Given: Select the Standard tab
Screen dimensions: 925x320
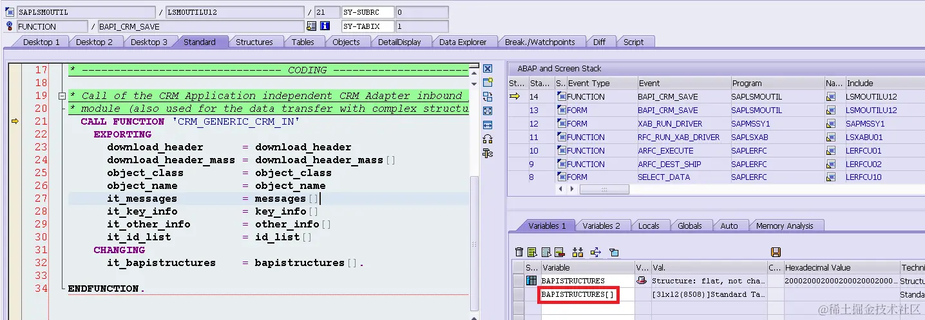Looking at the screenshot, I should [200, 42].
